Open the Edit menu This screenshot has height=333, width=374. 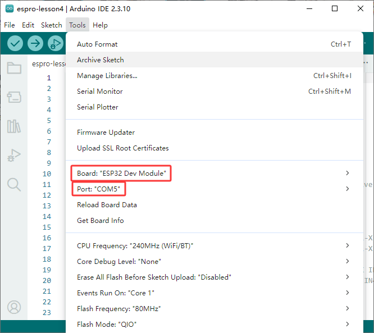[28, 25]
